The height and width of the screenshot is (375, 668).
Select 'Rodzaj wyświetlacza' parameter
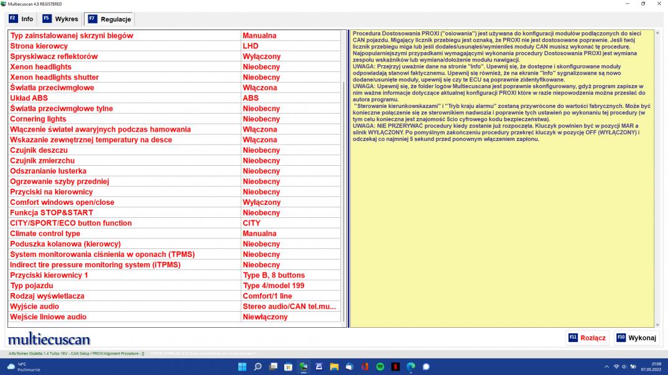(174, 296)
